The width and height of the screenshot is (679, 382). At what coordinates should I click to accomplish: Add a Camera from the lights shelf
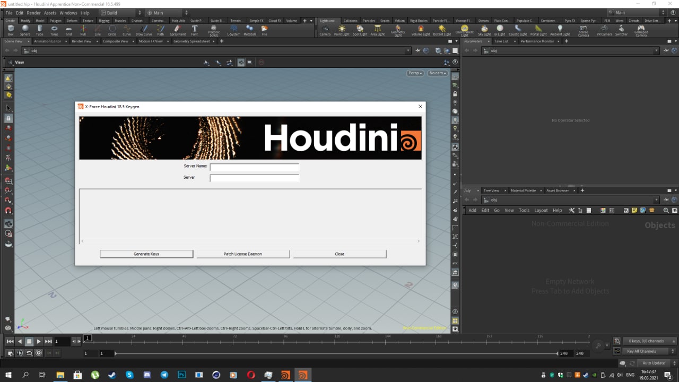(x=325, y=30)
